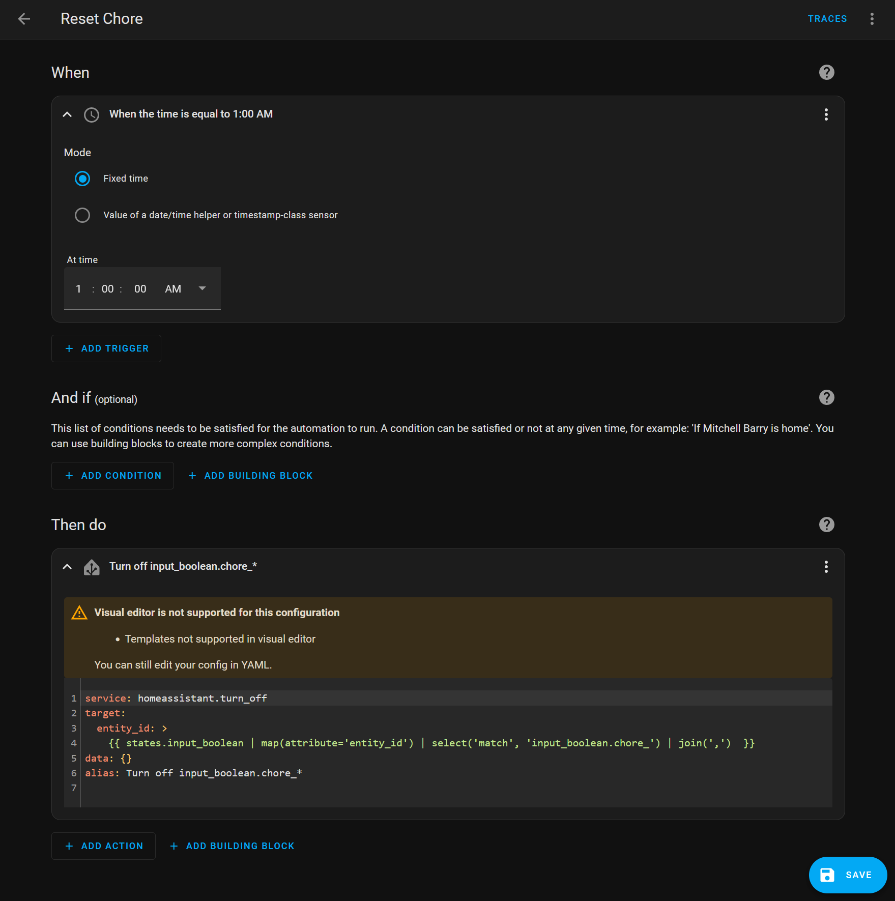Click the save disk icon on the floating button

pyautogui.click(x=827, y=875)
